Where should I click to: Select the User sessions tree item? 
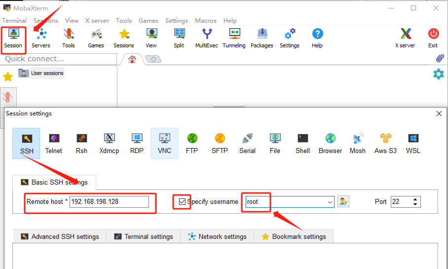pyautogui.click(x=41, y=73)
